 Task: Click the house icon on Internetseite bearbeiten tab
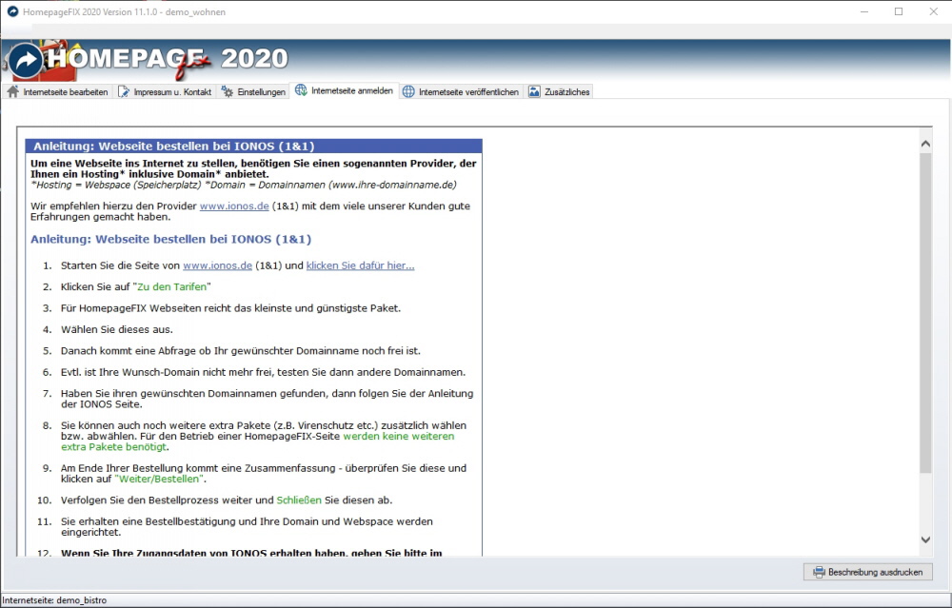pyautogui.click(x=13, y=91)
